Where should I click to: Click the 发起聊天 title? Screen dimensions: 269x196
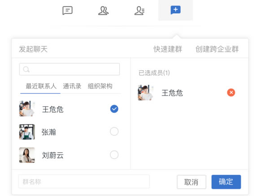33,49
